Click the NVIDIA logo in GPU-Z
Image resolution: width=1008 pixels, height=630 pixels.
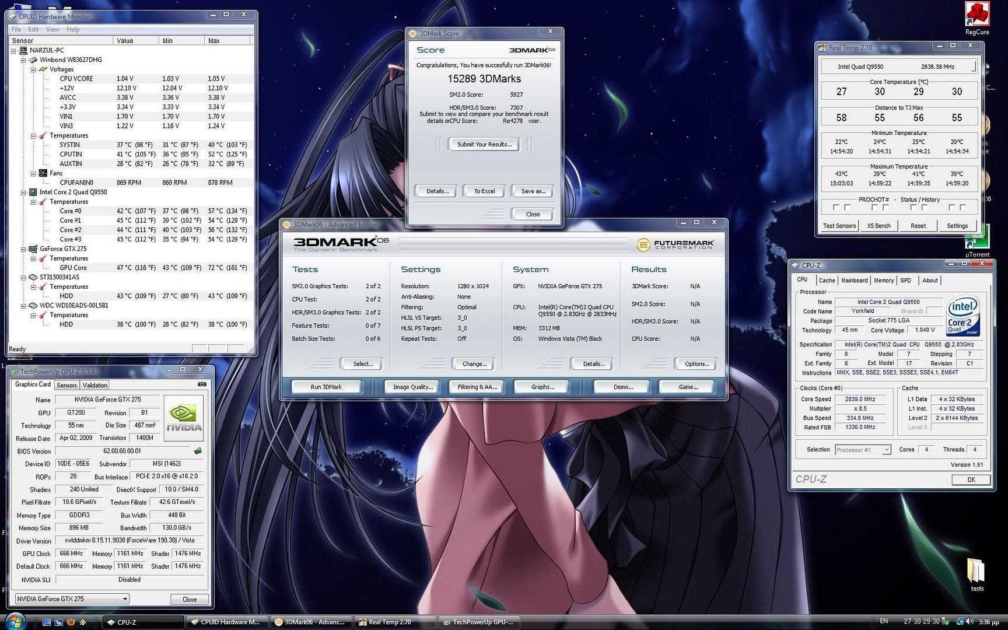183,416
